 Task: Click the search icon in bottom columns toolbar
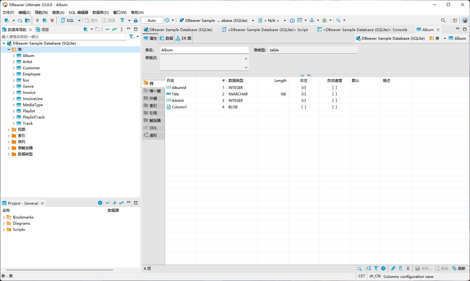coord(359,268)
